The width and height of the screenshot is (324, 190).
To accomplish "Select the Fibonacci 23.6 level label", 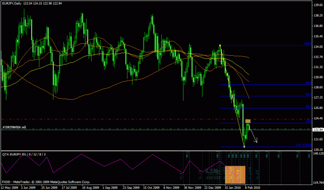I will [308, 121].
